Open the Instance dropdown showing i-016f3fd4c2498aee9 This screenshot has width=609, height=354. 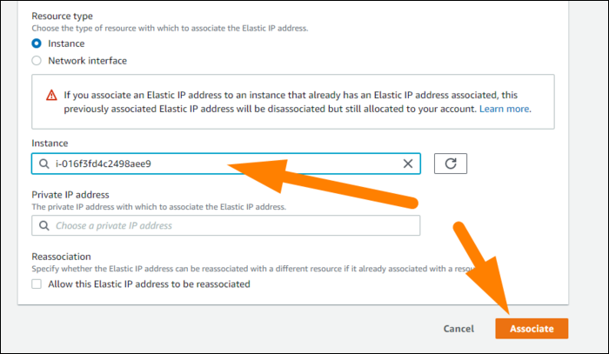coord(217,164)
